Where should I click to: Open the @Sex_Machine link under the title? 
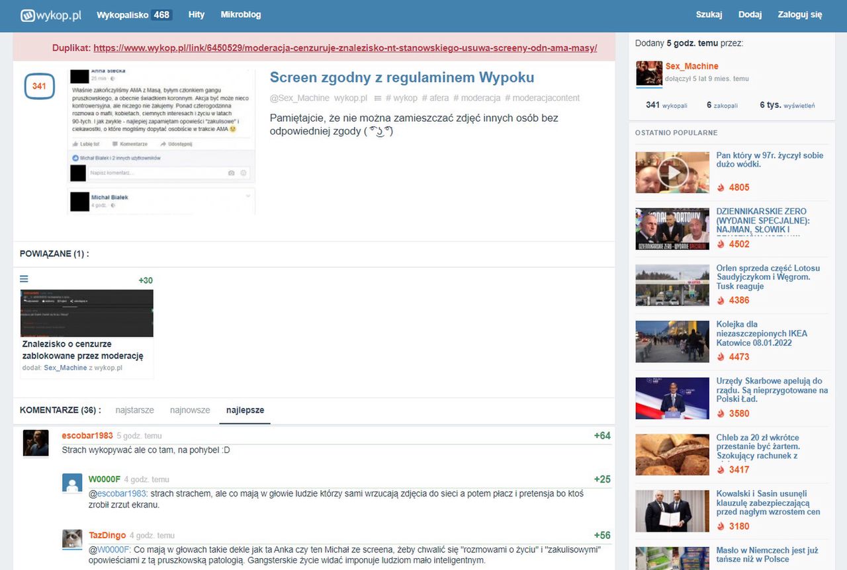(299, 98)
